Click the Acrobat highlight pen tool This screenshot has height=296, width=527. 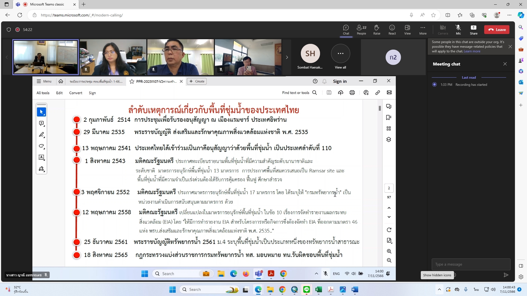coord(41,135)
